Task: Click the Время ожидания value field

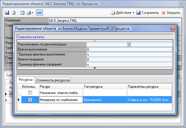Action: click(129, 60)
